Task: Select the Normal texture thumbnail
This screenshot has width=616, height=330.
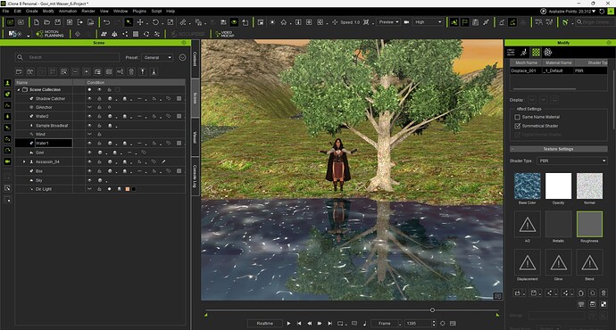Action: tap(589, 186)
